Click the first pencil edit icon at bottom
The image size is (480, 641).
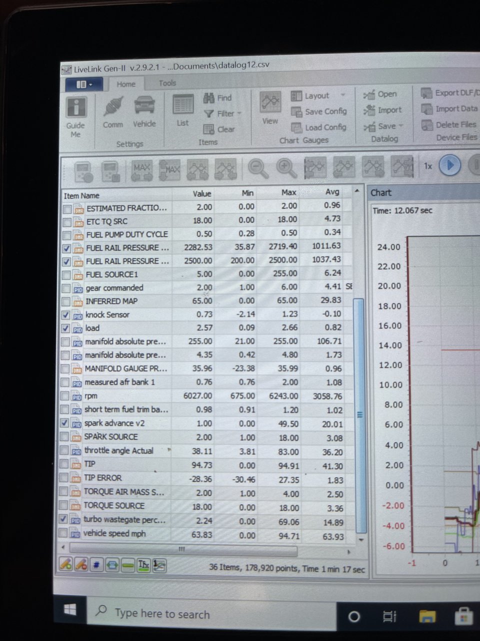65,565
